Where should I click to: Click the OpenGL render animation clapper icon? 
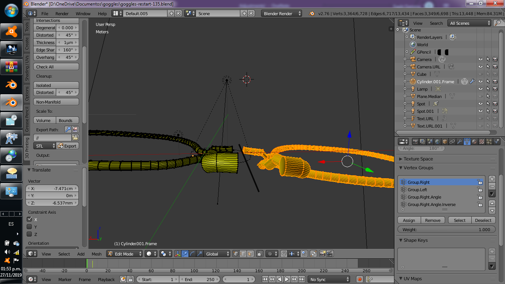(330, 254)
